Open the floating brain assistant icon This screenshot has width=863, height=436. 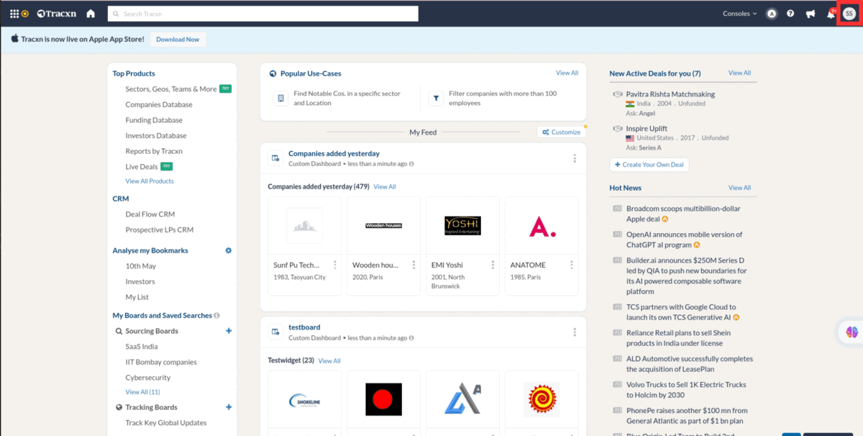click(852, 332)
